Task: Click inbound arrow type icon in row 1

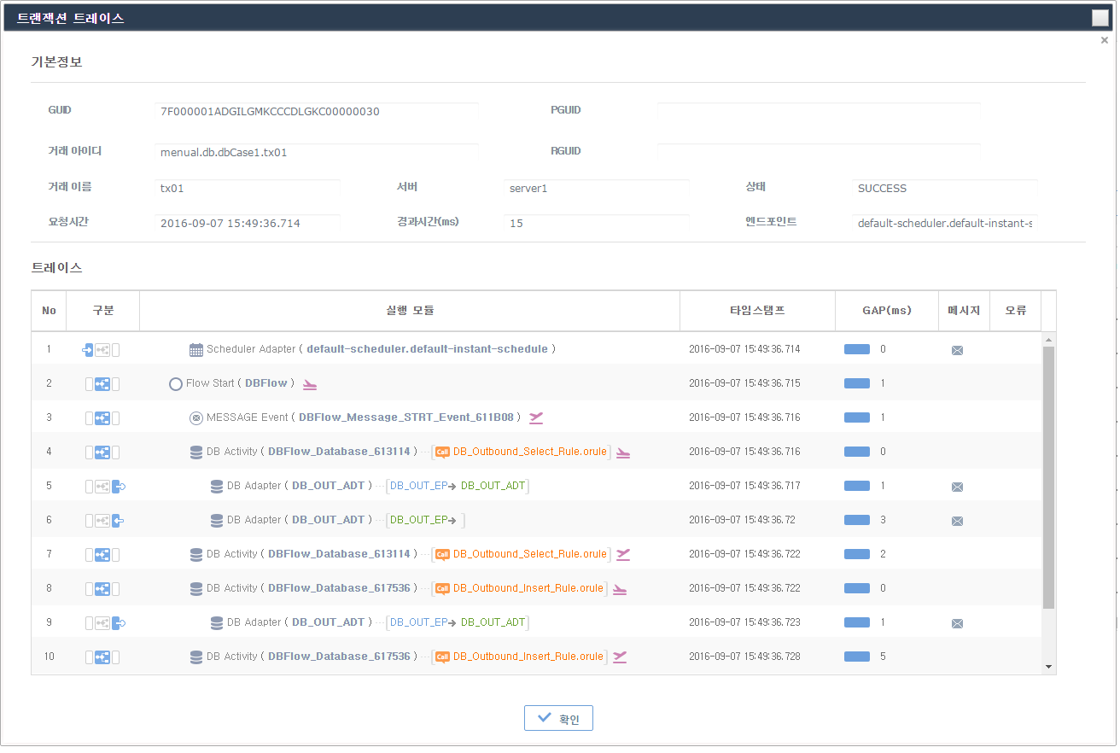Action: (87, 349)
